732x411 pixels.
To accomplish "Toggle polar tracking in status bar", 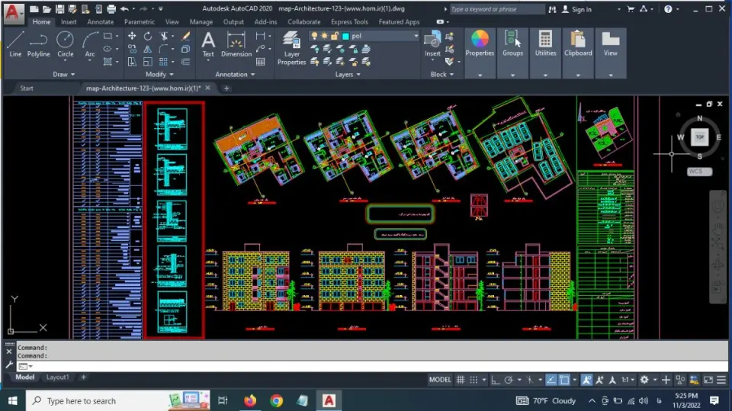I will click(x=509, y=380).
